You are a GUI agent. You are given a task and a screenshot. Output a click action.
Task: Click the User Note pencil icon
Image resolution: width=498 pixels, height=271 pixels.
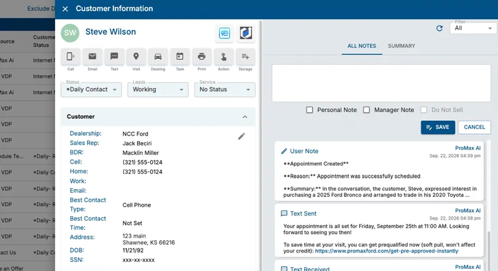(284, 151)
